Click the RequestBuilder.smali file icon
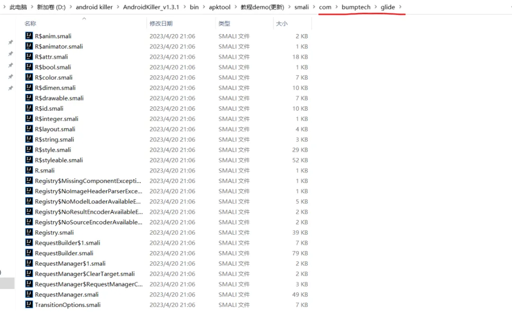Image resolution: width=512 pixels, height=315 pixels. click(x=29, y=253)
